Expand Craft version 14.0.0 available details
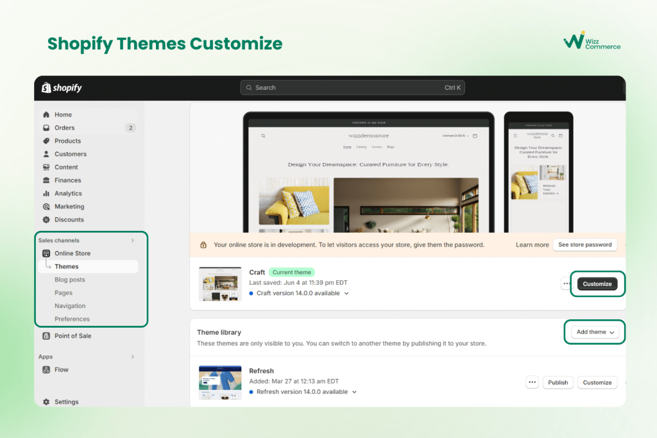Viewport: 657px width, 438px height. (x=346, y=294)
